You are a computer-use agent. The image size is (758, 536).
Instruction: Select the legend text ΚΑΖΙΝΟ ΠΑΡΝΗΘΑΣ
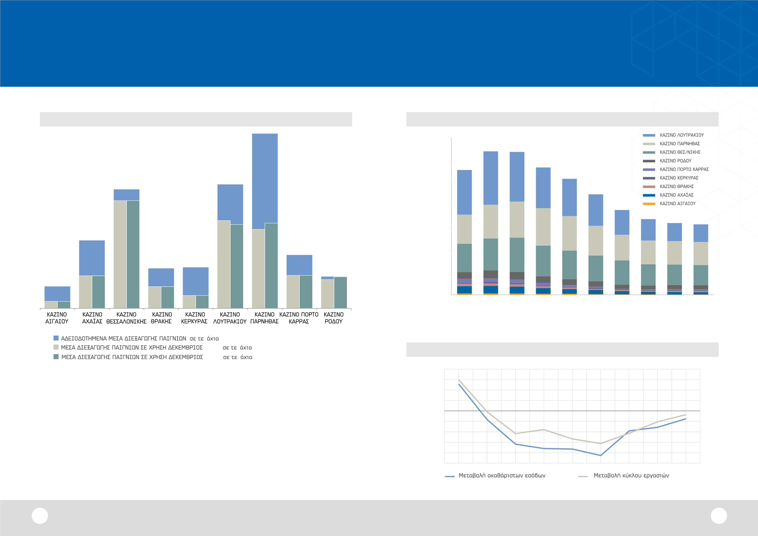coord(680,144)
